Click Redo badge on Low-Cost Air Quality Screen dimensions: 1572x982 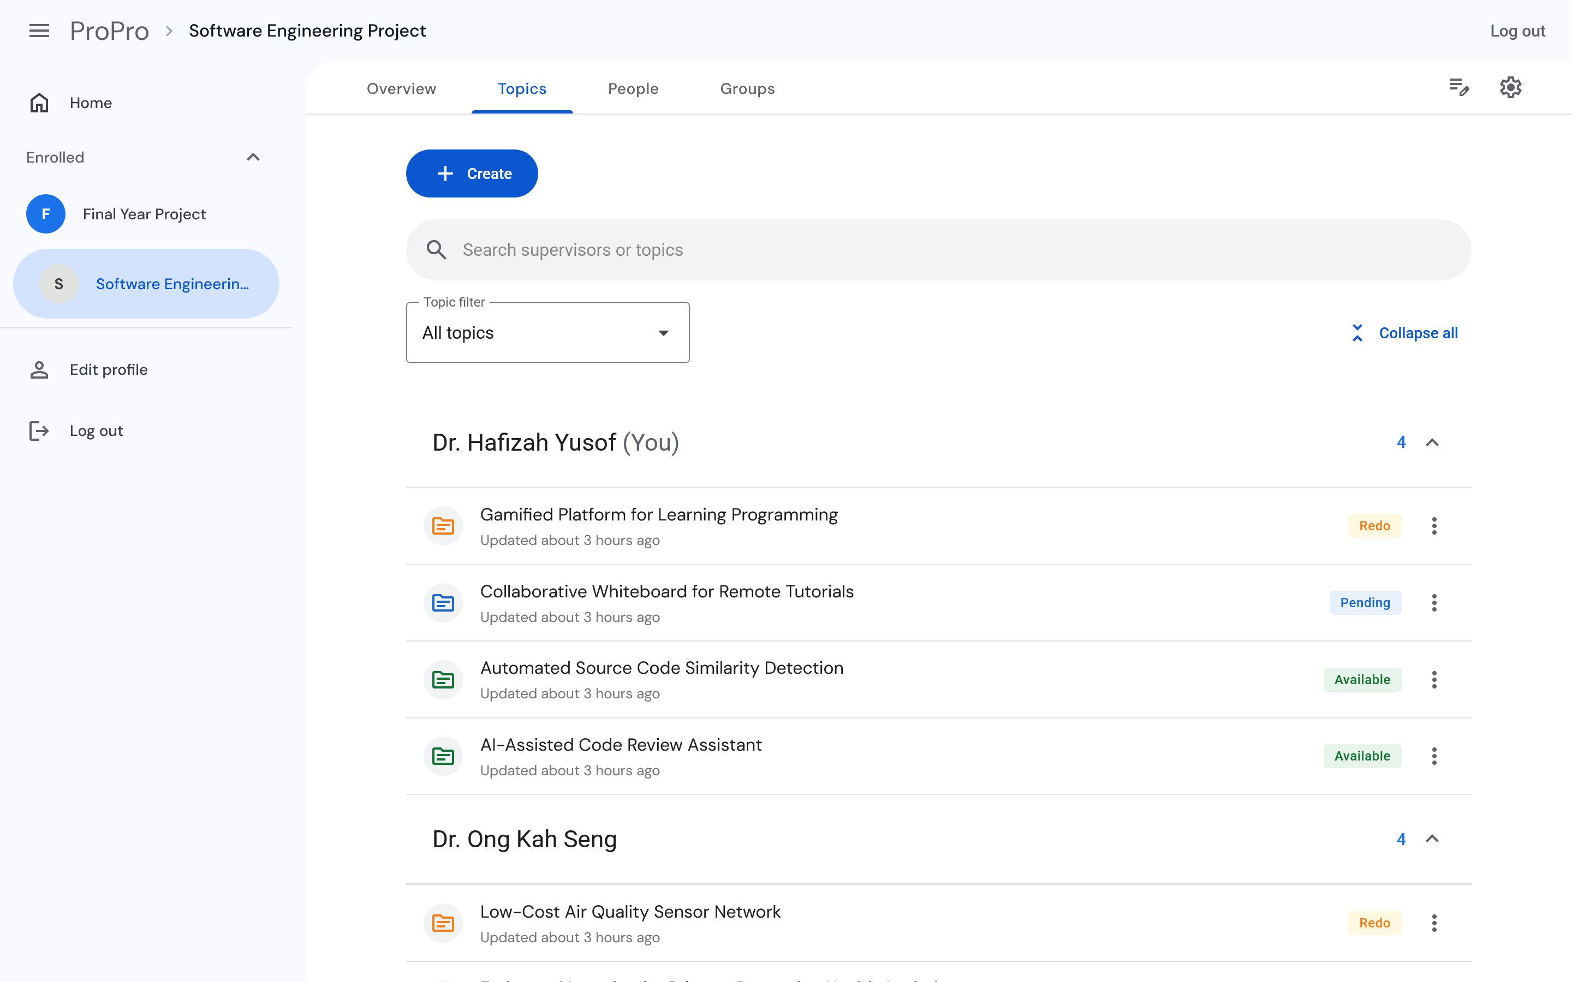1374,923
